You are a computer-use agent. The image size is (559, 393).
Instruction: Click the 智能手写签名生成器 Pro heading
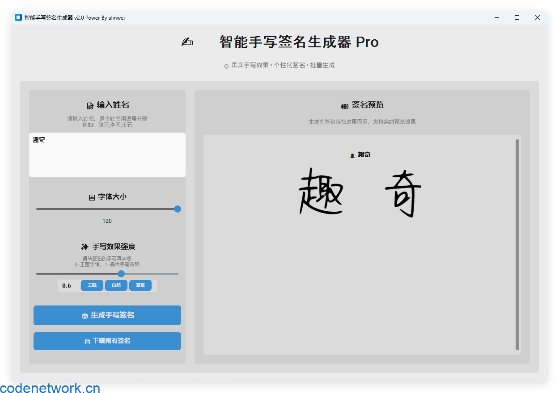[x=299, y=42]
